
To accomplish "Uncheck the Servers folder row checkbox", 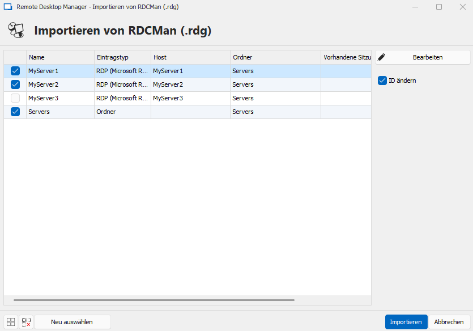I will point(15,112).
